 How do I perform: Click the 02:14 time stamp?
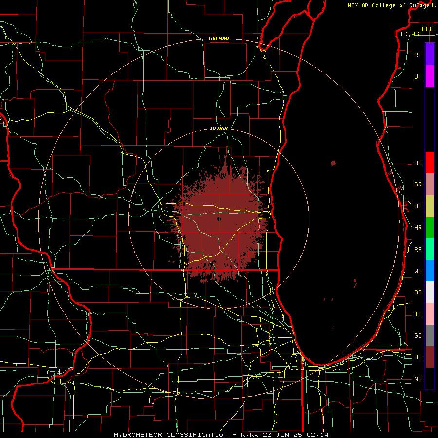317,435
